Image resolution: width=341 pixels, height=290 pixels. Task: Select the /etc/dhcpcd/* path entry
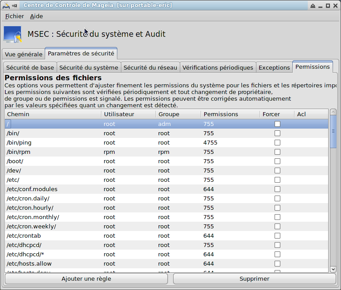pos(25,254)
